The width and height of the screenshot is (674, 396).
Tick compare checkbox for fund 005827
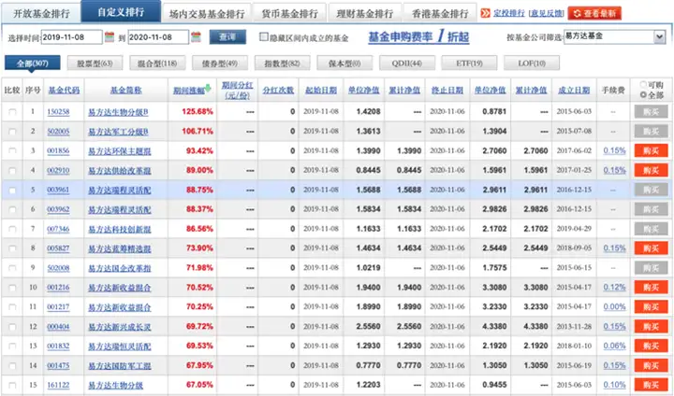(x=12, y=248)
